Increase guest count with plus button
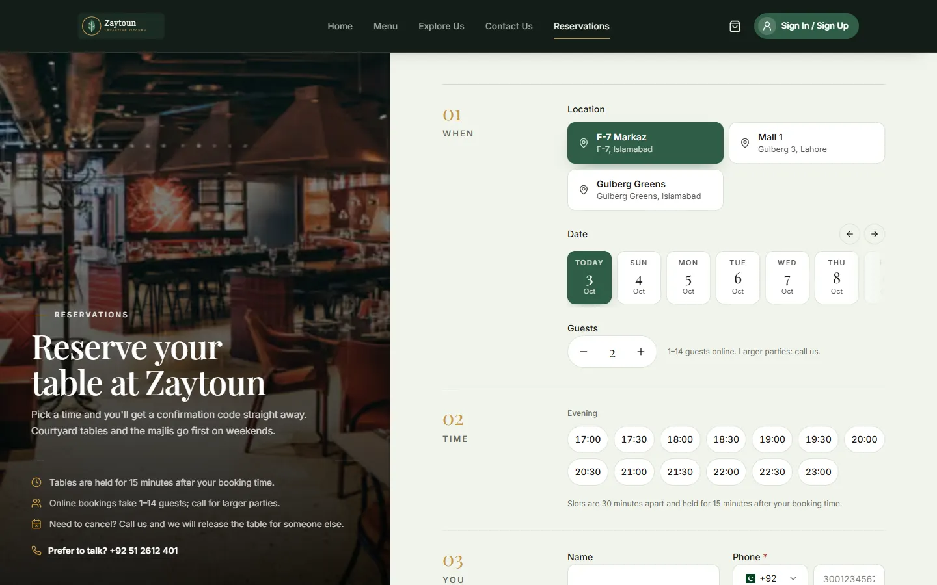Viewport: 937px width, 585px height. 641,352
